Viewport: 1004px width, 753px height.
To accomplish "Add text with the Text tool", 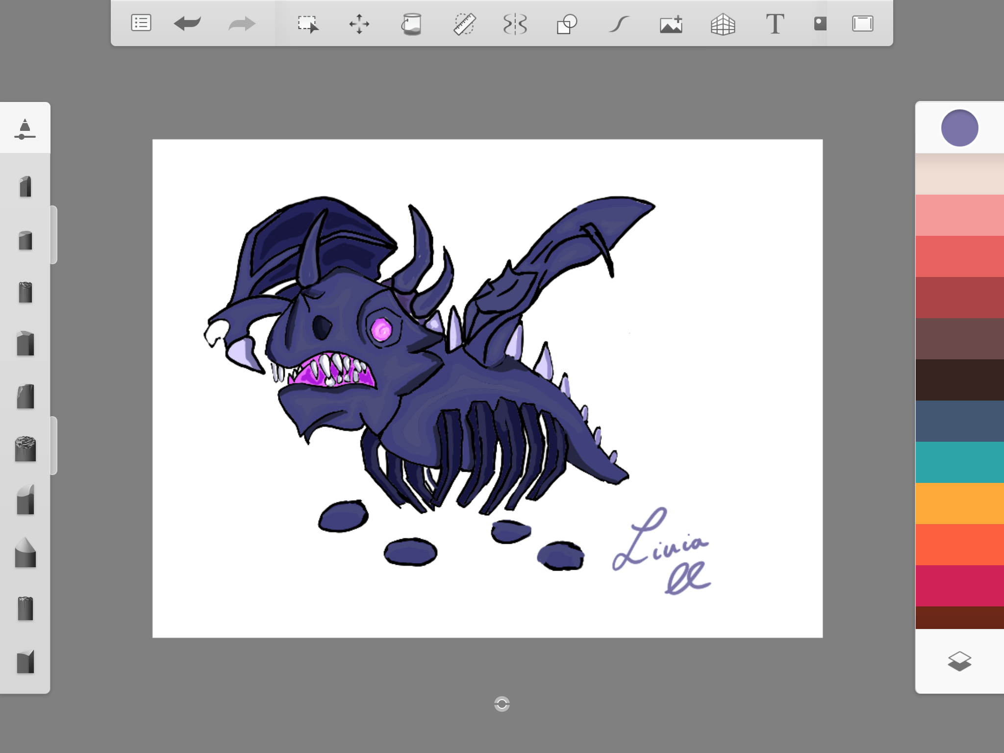I will pyautogui.click(x=775, y=24).
